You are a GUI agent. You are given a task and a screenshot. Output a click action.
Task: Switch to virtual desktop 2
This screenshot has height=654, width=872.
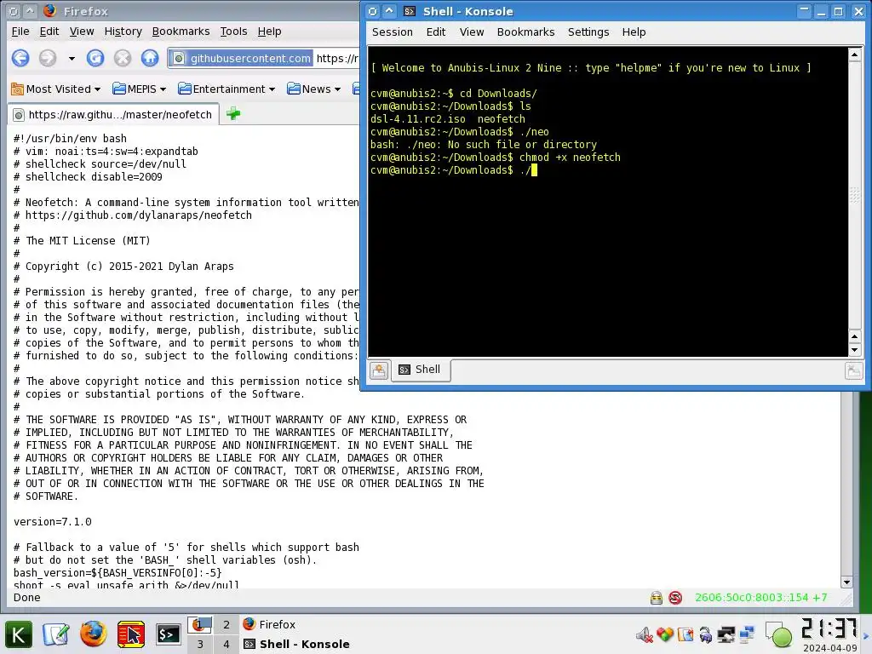226,624
